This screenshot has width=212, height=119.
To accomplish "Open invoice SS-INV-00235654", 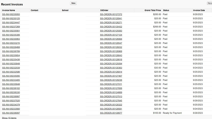I will coord(11,55).
